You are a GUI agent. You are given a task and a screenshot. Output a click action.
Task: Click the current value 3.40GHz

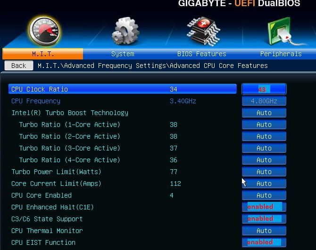(183, 101)
